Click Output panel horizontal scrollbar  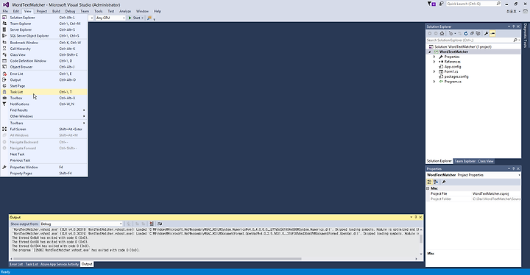[x=213, y=259]
